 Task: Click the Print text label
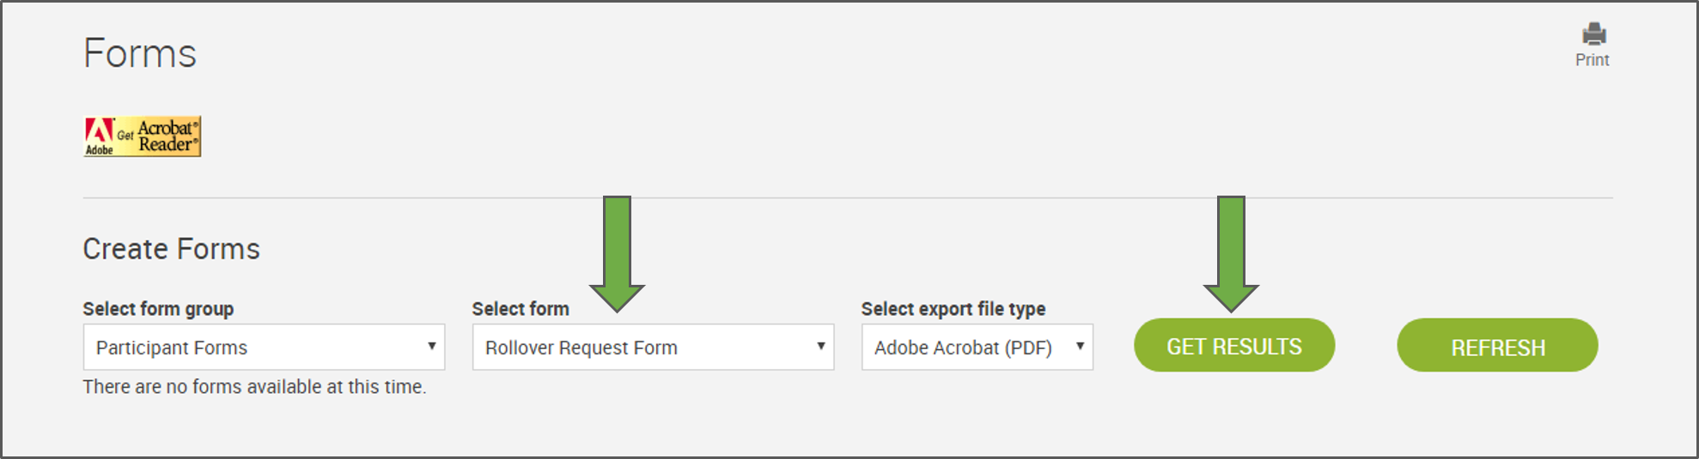pos(1592,60)
